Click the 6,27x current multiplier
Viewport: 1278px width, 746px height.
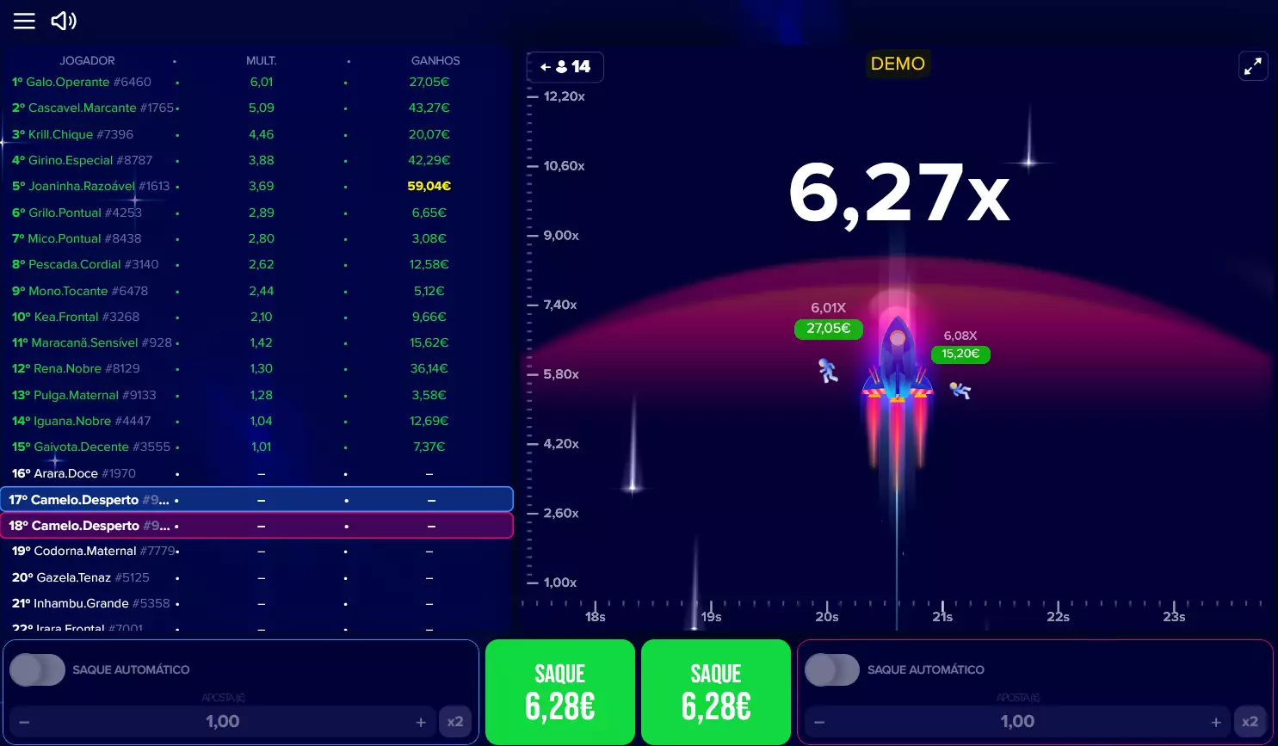pos(899,194)
